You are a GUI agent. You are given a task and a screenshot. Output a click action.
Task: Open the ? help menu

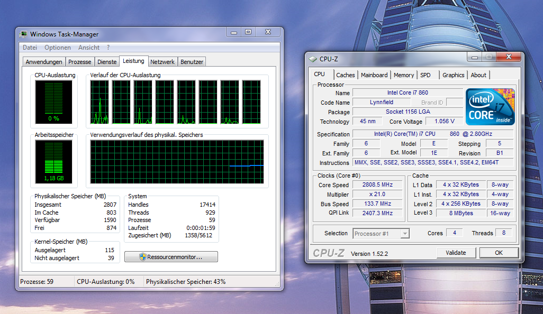tap(108, 48)
